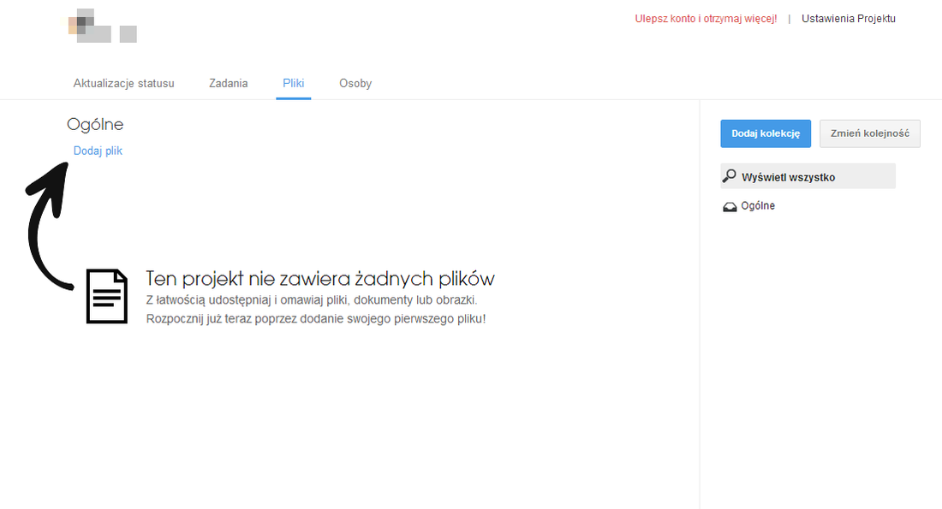Click 'Ten projekt nie zawiera żadnych plików' heading

(x=320, y=279)
